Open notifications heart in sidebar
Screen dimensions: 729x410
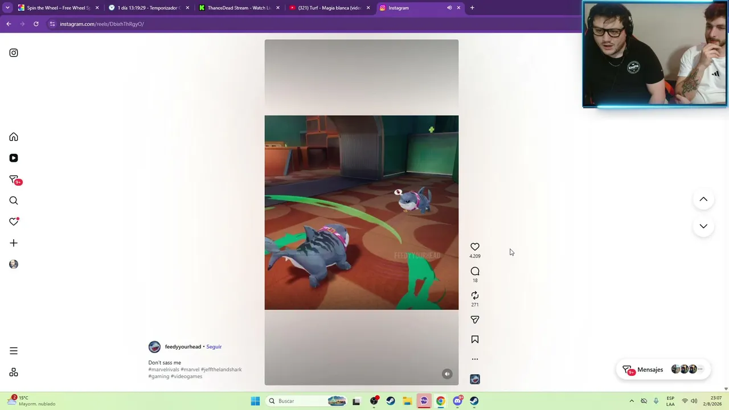pyautogui.click(x=14, y=222)
